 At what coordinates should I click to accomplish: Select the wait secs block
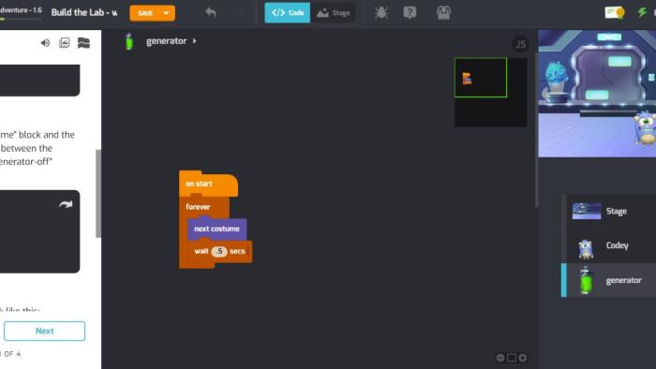(219, 252)
